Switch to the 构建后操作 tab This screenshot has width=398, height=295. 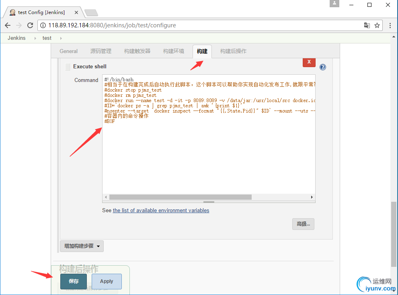click(233, 51)
